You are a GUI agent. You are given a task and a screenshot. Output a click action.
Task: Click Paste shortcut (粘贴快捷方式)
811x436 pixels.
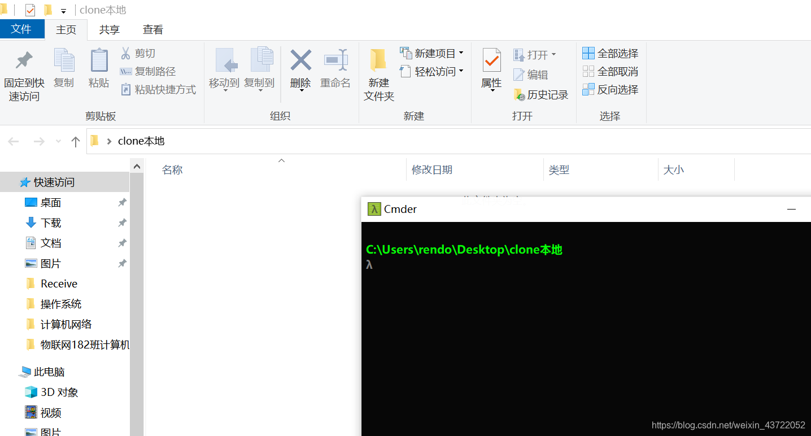(x=158, y=89)
